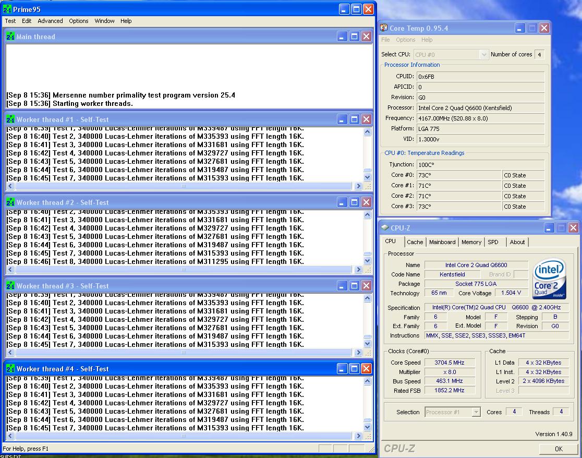The width and height of the screenshot is (582, 458).
Task: Click left arrow of Worker thread #4 horizontal scrollbar
Action: pos(10,436)
